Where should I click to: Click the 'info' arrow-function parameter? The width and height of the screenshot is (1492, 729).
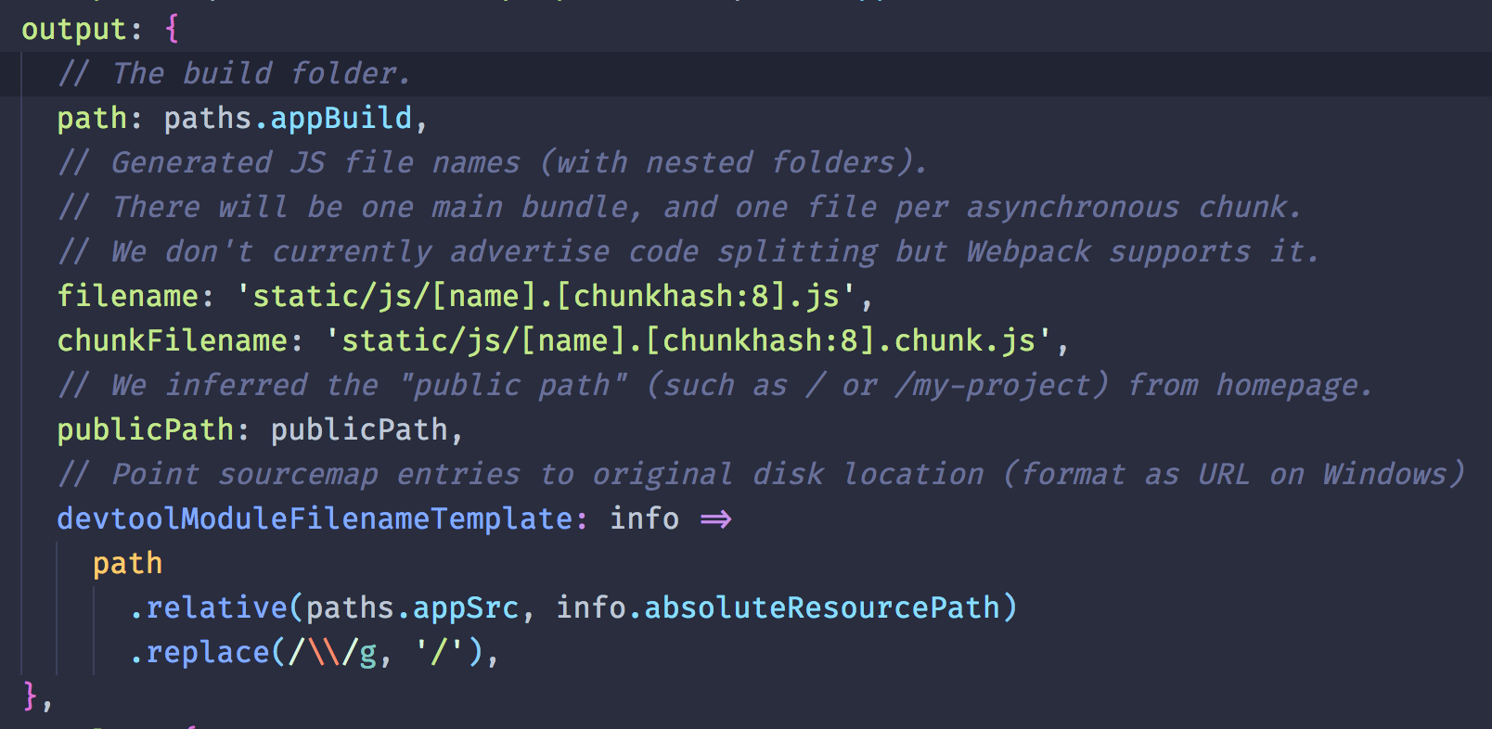[644, 519]
